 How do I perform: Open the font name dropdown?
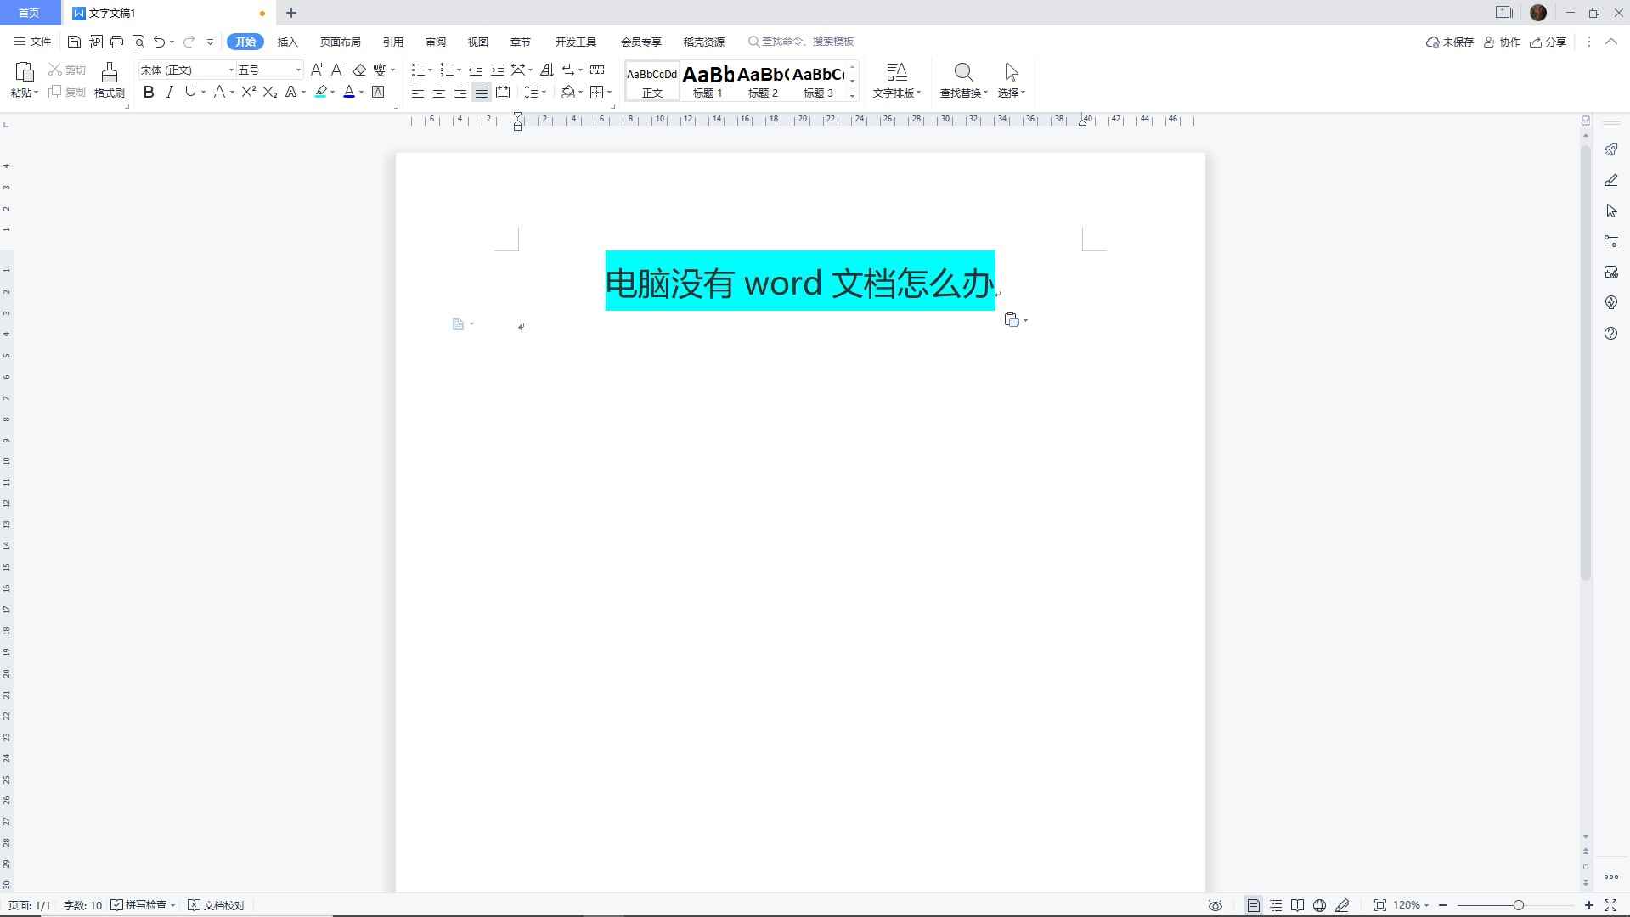coord(230,70)
